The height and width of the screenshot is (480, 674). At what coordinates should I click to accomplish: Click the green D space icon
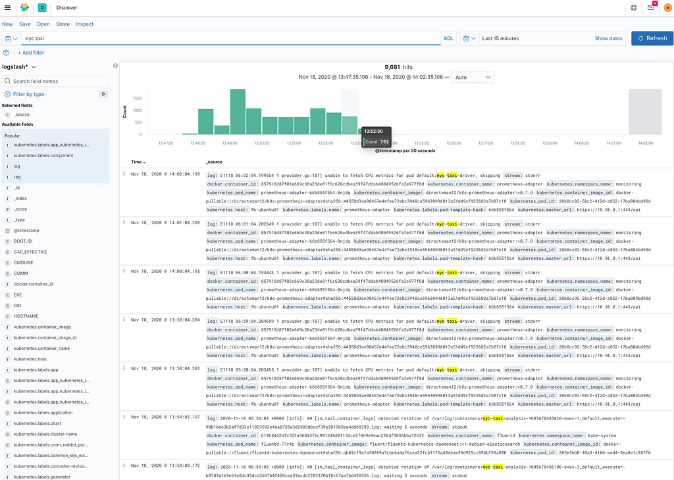tap(42, 8)
